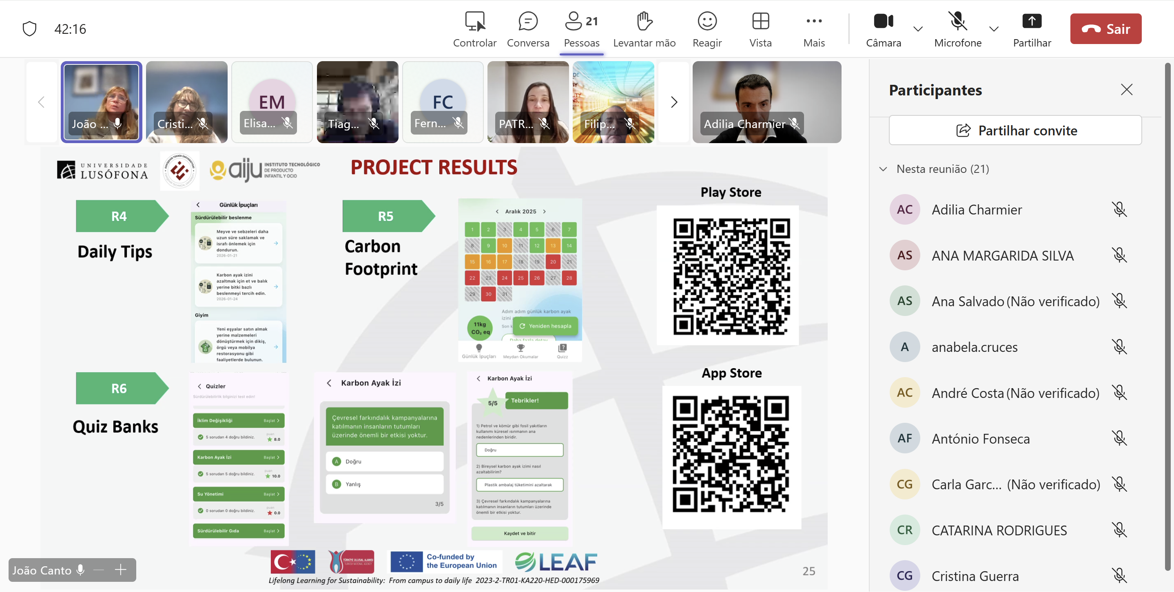Click the shield security icon
This screenshot has height=592, width=1174.
coord(30,29)
